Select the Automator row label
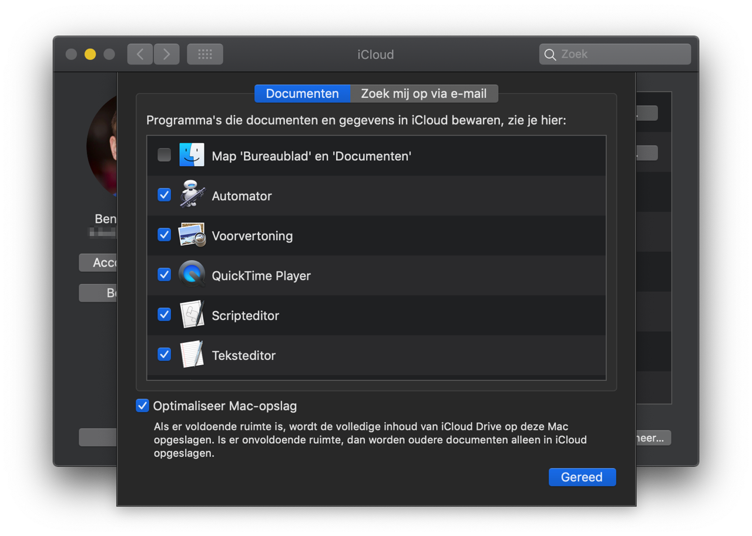752x536 pixels. coord(241,196)
